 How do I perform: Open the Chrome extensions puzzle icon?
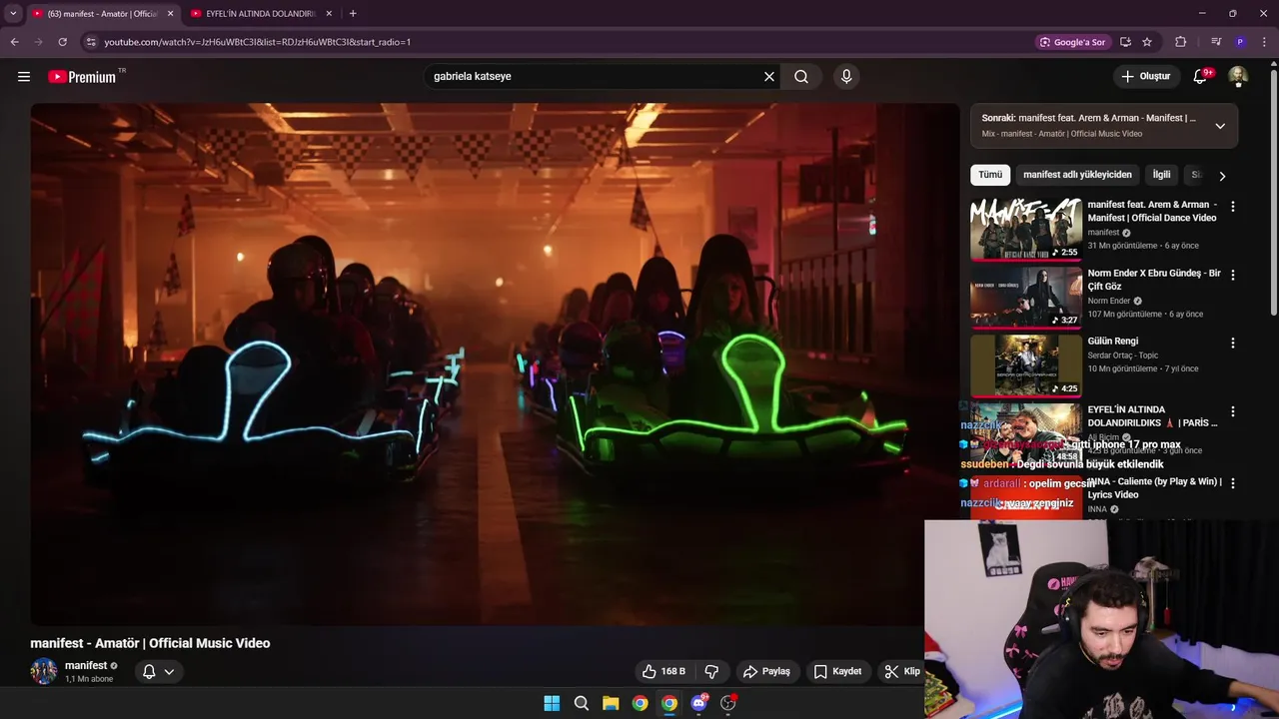[1181, 42]
